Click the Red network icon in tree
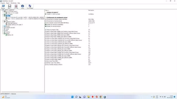The height and width of the screenshot is (99, 177). click(5, 31)
